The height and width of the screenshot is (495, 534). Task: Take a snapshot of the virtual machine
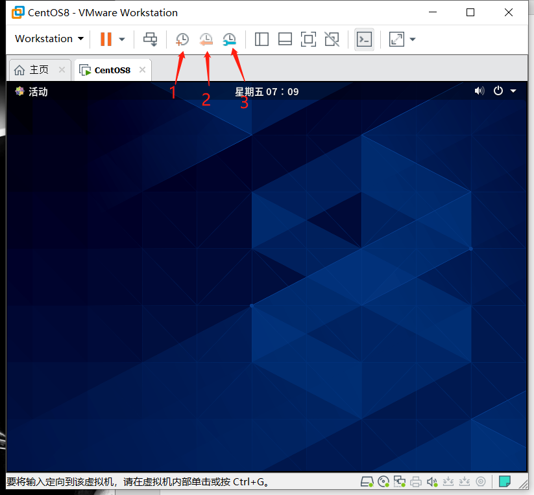(x=182, y=39)
